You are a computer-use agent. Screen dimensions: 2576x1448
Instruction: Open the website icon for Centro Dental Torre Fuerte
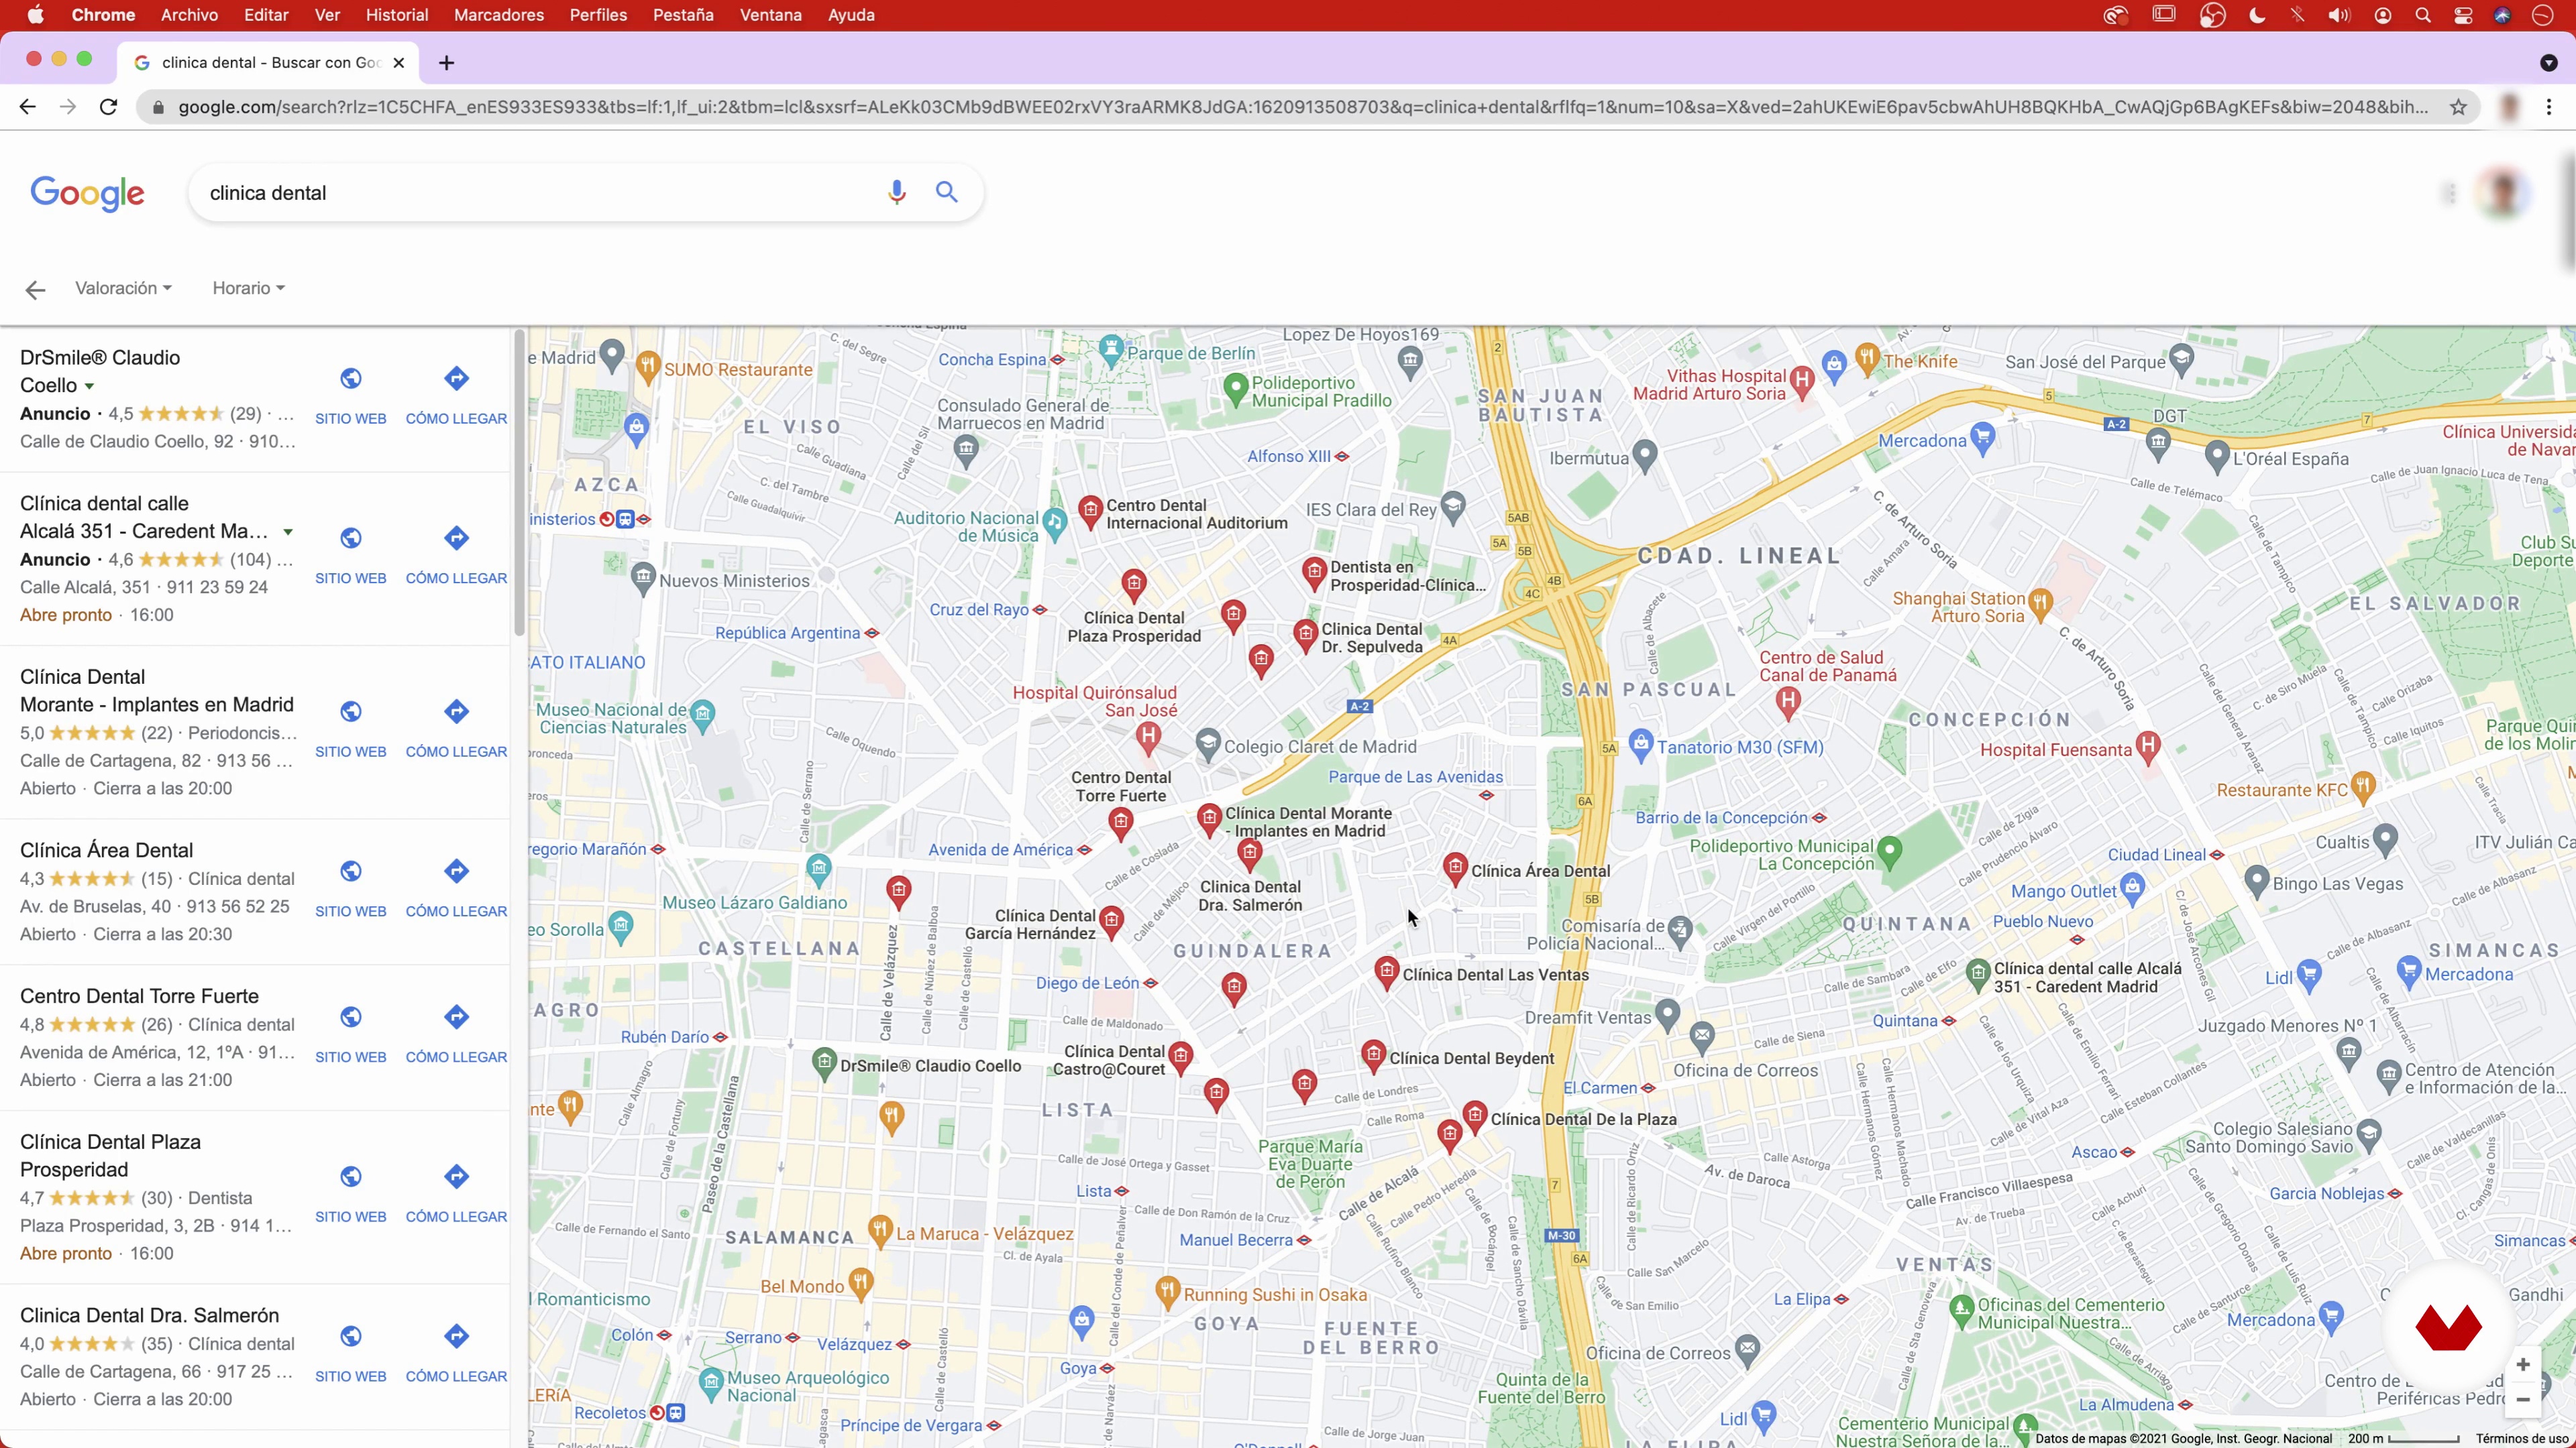(351, 1018)
